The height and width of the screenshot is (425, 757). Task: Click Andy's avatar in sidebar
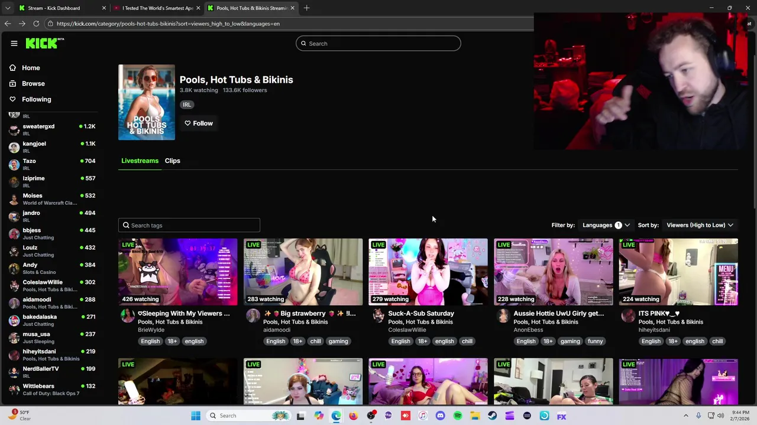14,269
